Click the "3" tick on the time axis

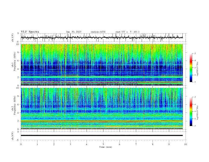click(x=70, y=144)
